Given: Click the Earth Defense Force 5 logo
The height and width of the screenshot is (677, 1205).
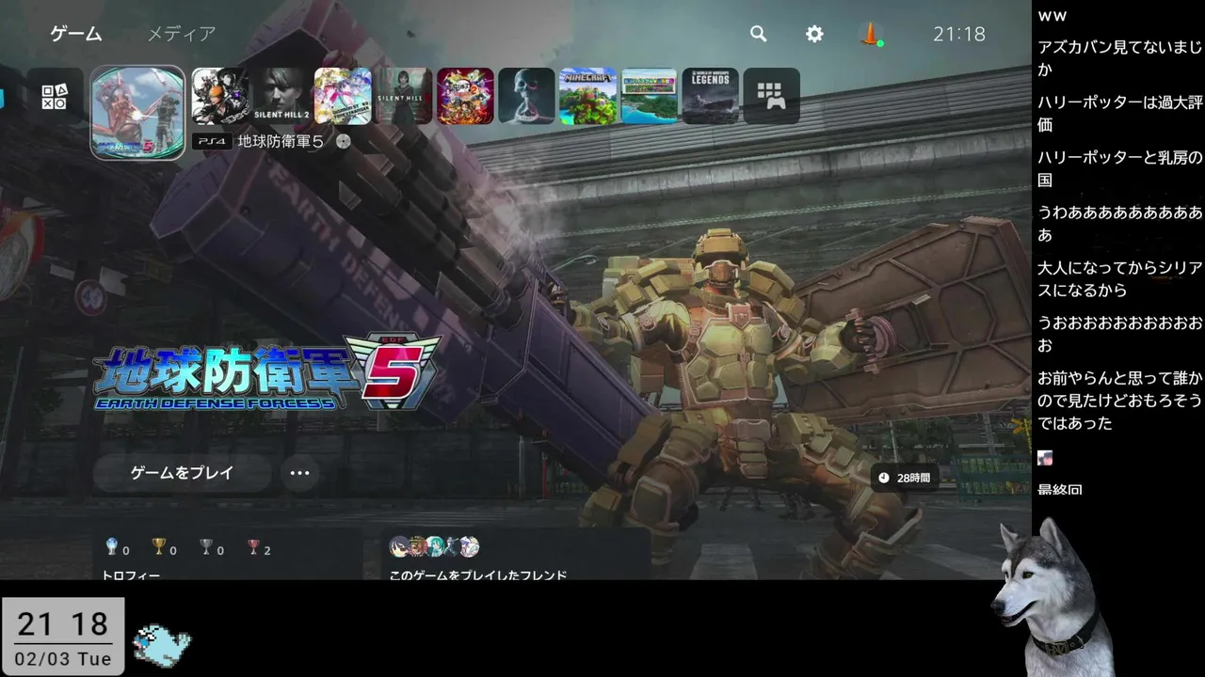Looking at the screenshot, I should click(x=267, y=372).
